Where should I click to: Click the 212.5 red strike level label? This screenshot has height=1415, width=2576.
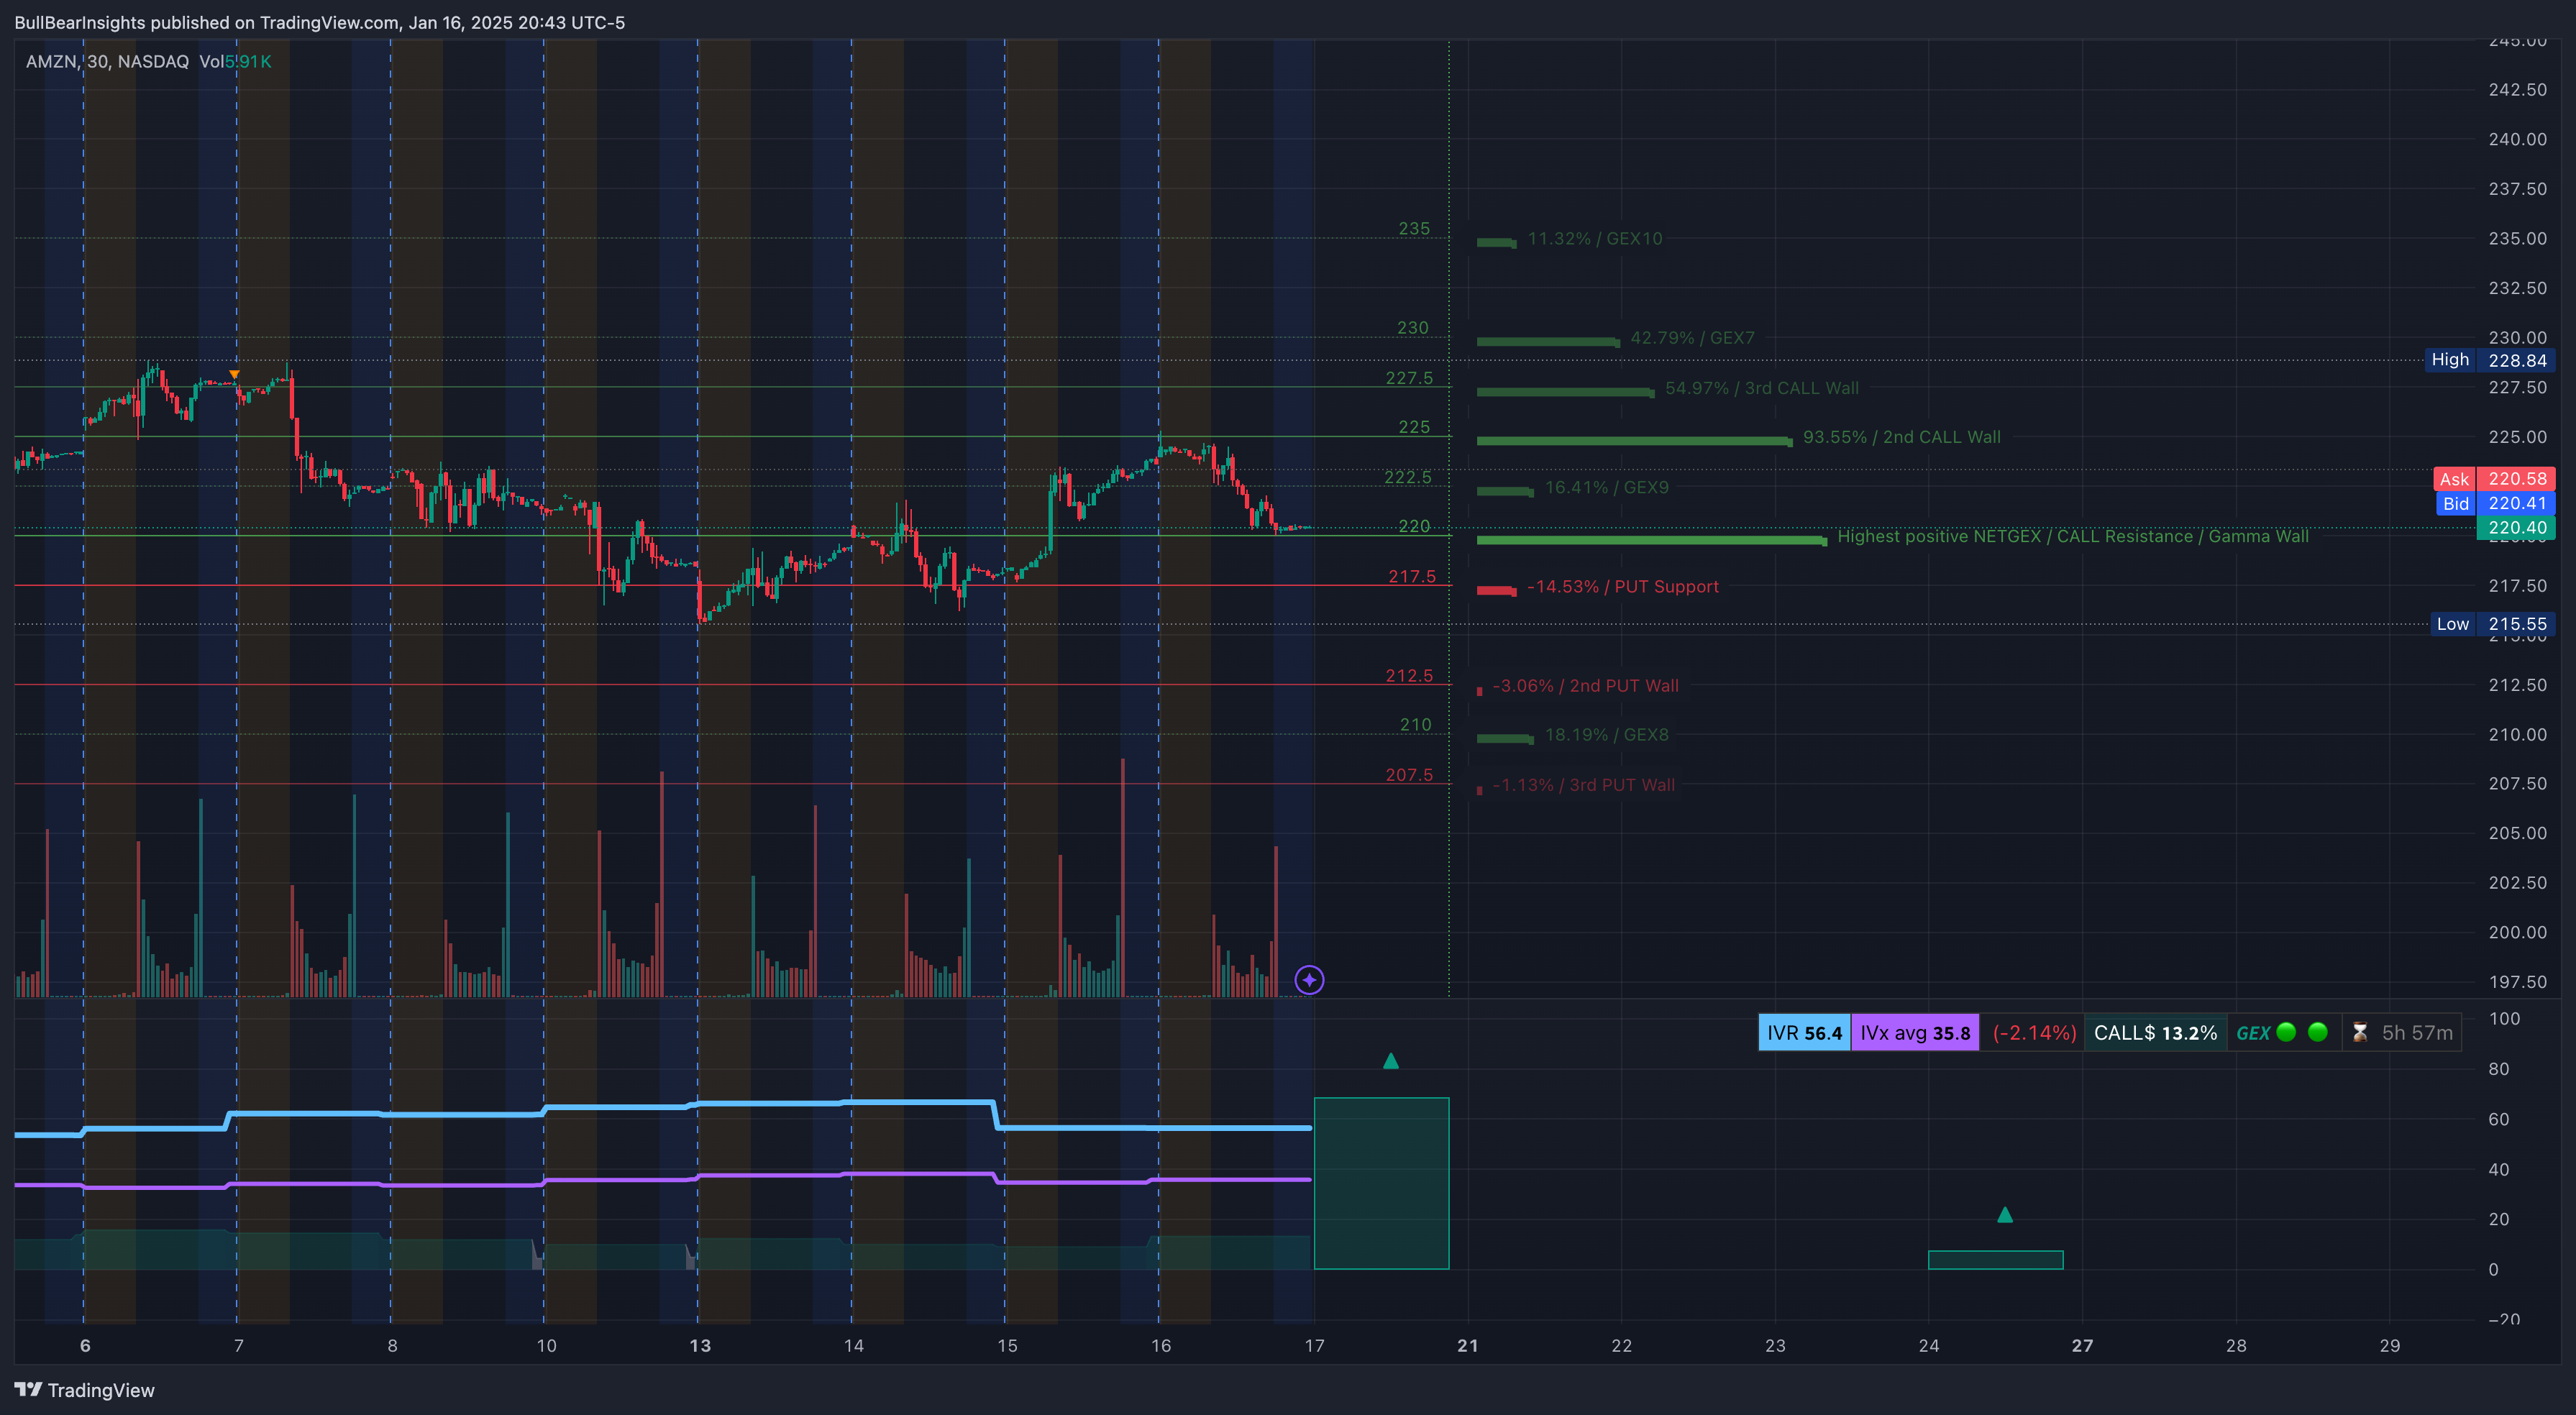click(x=1408, y=675)
